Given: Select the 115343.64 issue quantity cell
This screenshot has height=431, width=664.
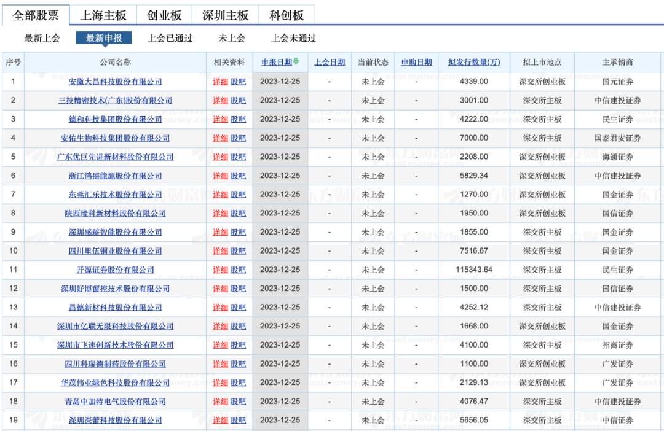Looking at the screenshot, I should 474,270.
